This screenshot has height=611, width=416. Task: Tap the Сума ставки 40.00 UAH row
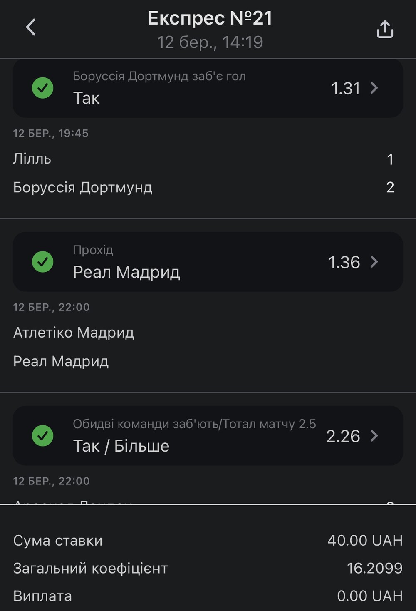coord(208,540)
